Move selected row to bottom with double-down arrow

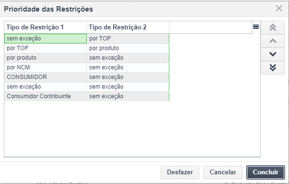point(273,68)
